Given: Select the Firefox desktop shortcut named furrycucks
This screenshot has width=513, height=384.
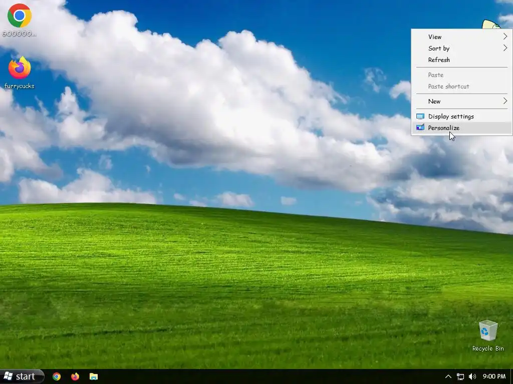Looking at the screenshot, I should click(20, 72).
